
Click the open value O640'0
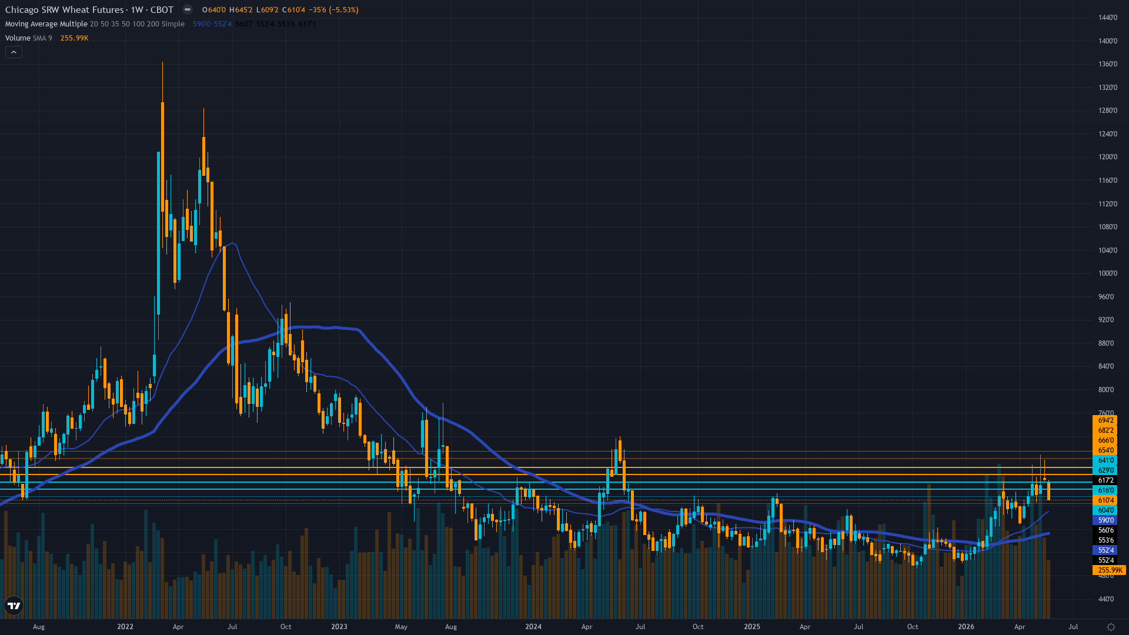point(214,10)
